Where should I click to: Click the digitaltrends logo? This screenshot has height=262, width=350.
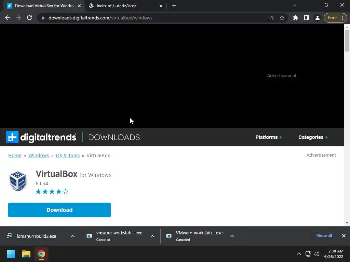[x=41, y=137]
